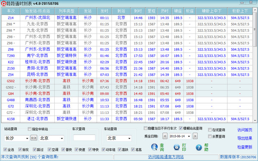Select train Z54 row

pos(127,75)
